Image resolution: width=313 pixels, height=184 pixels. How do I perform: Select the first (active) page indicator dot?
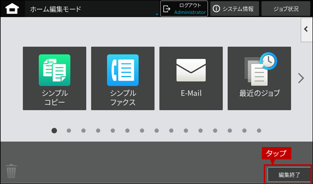click(54, 130)
